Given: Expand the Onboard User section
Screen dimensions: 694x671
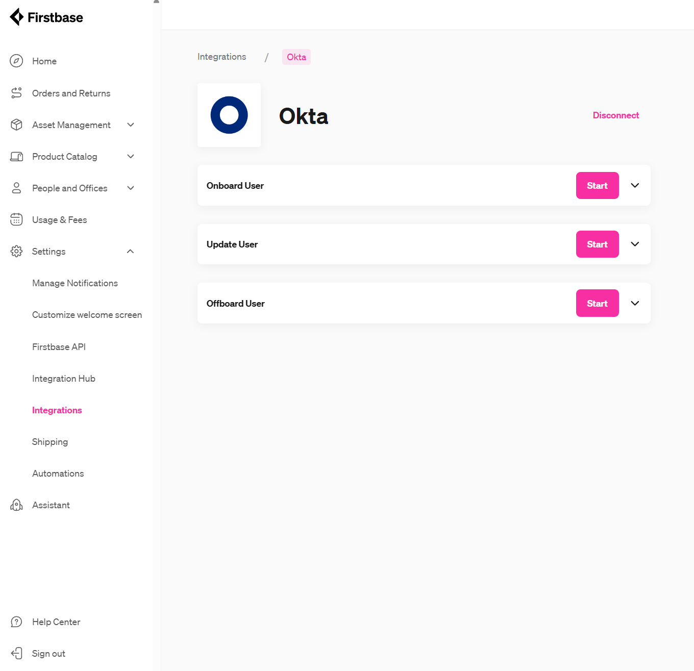Looking at the screenshot, I should pos(635,185).
